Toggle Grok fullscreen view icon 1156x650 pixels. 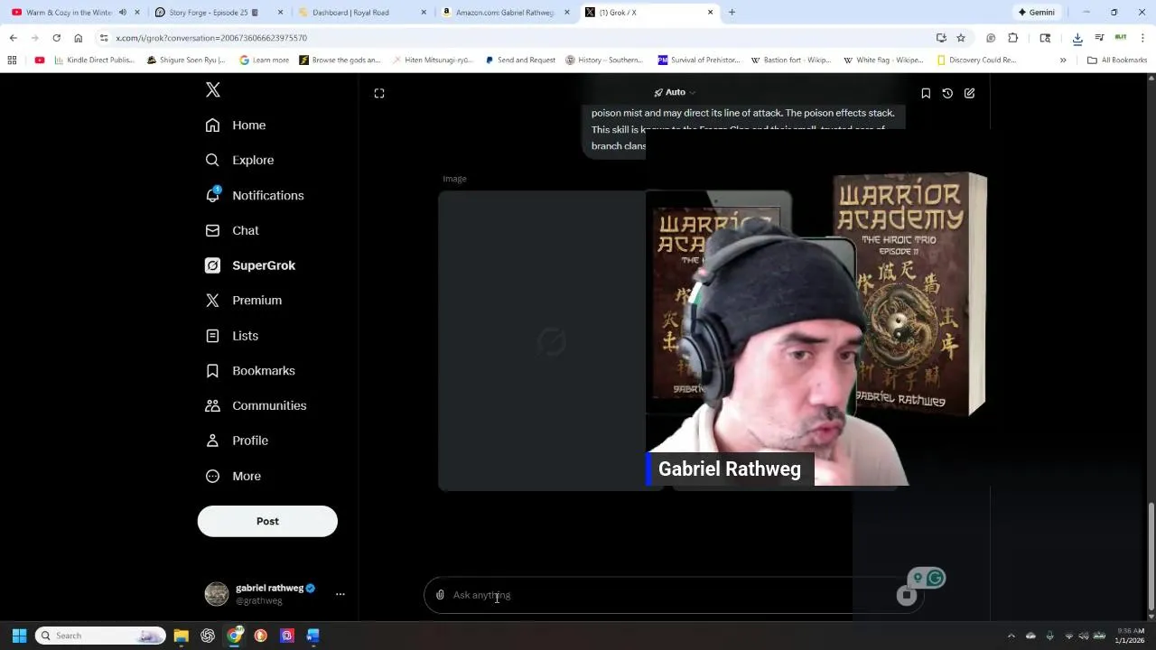pos(379,93)
